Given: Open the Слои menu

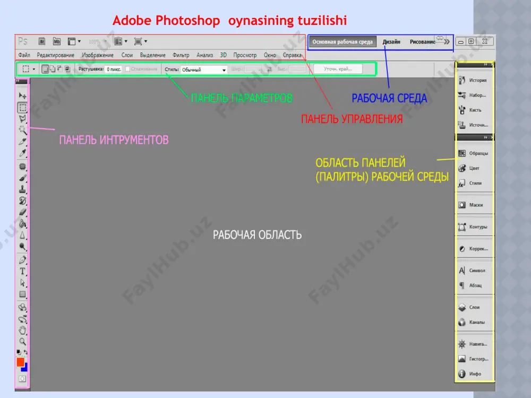Looking at the screenshot, I should click(x=127, y=55).
